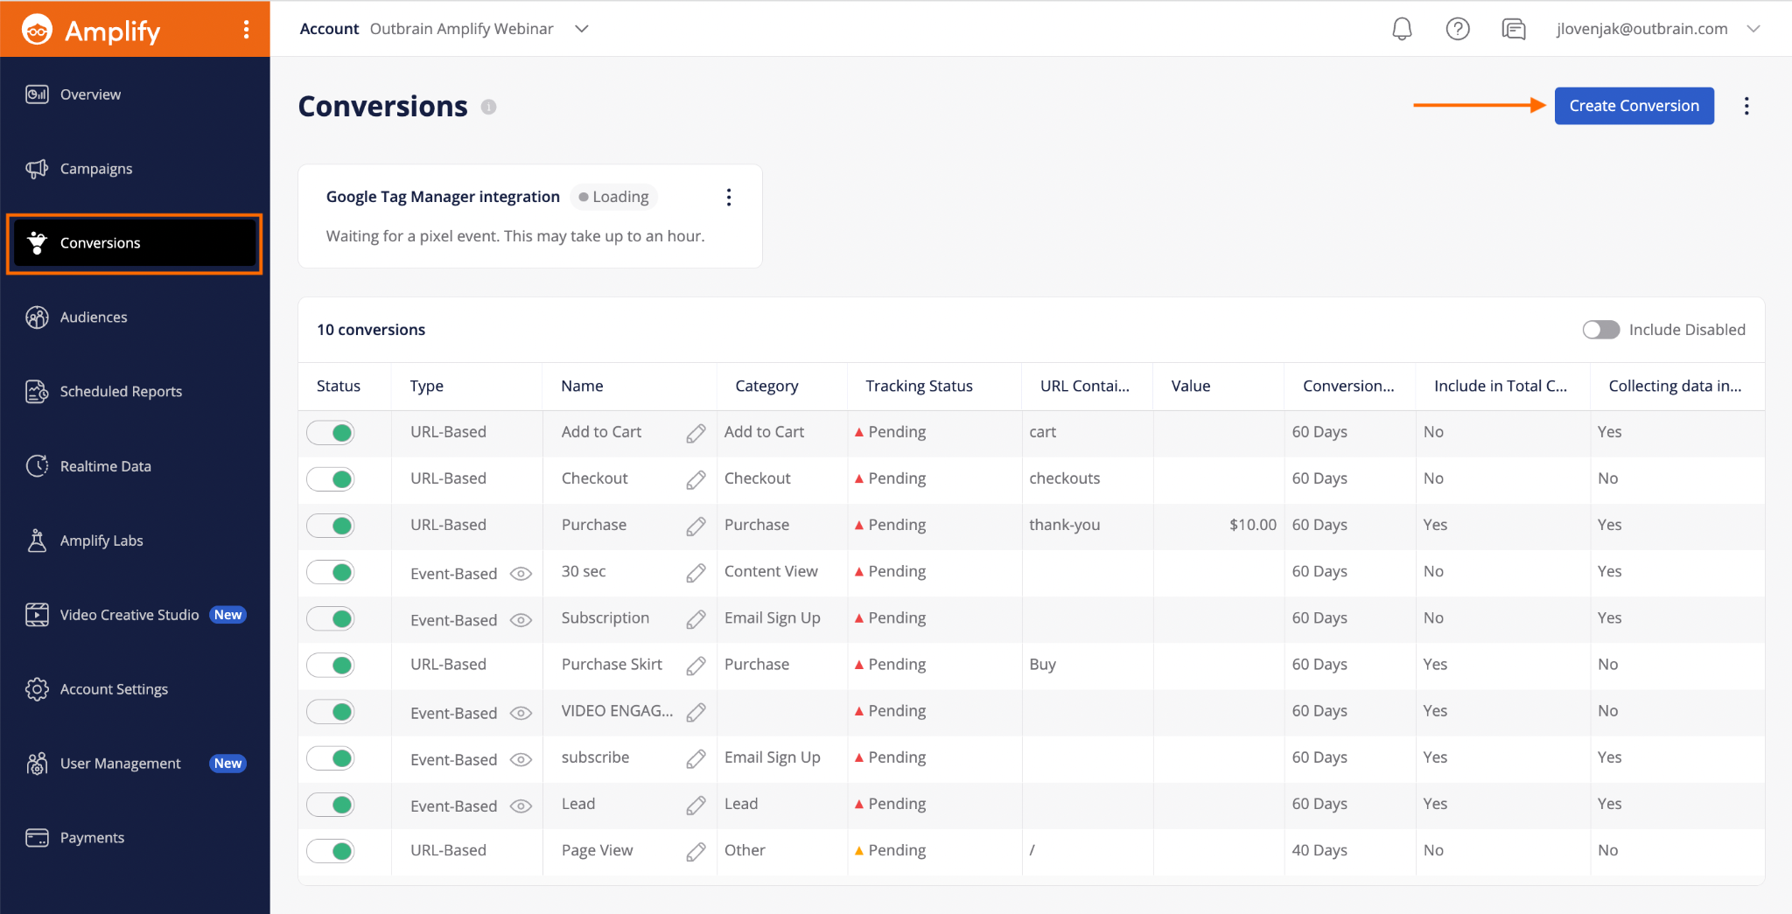This screenshot has height=914, width=1792.
Task: Open Google Tag Manager integration options menu
Action: tap(728, 197)
